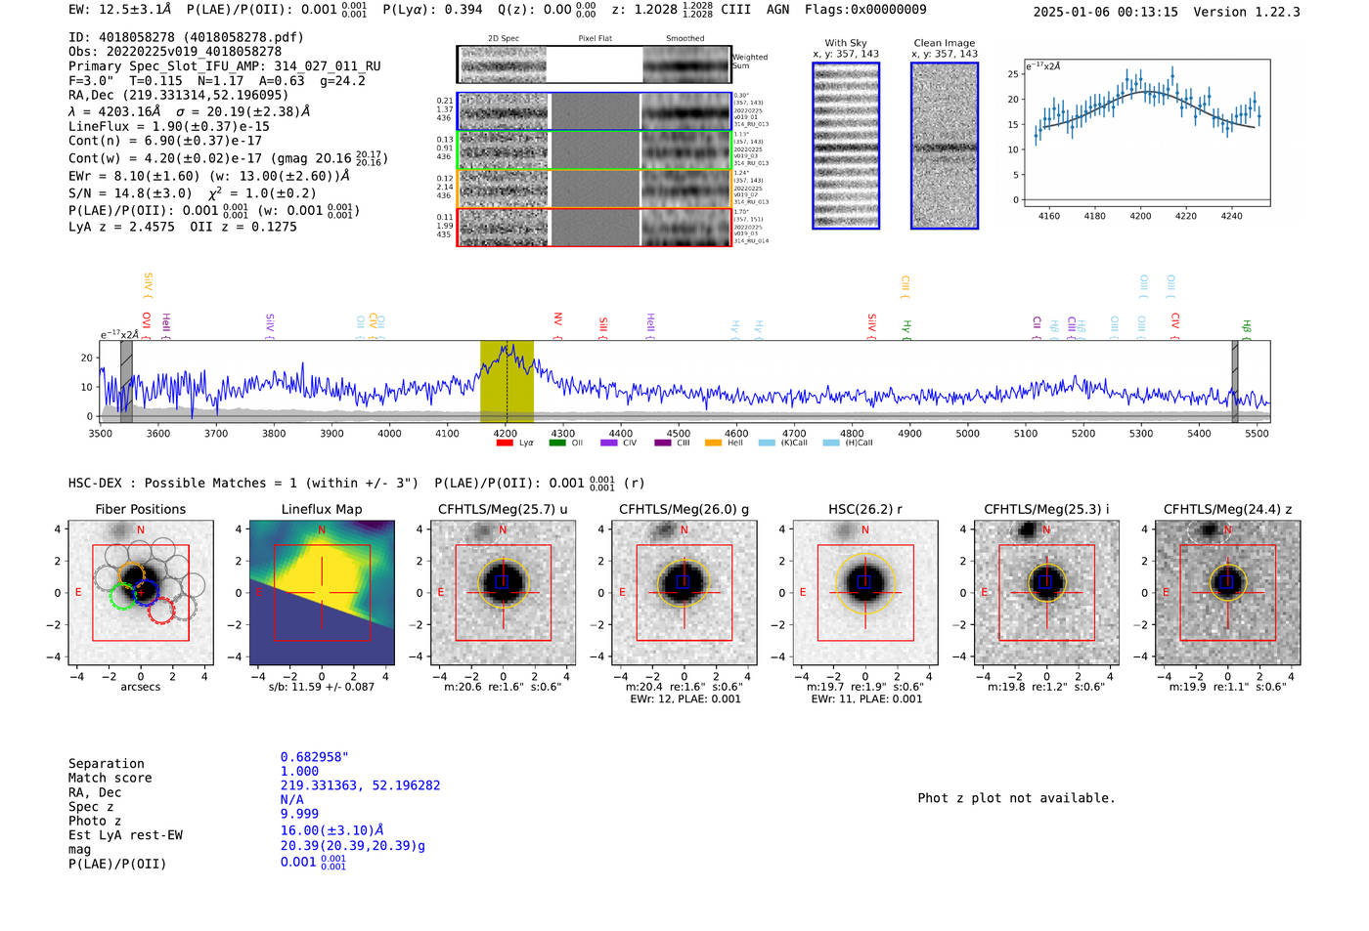Click the Weighted Sum 2D spectrum row
This screenshot has width=1369, height=931.
[595, 64]
